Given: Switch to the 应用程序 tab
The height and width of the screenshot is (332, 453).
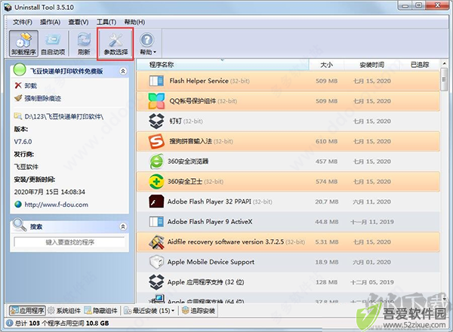Looking at the screenshot, I should coord(27,311).
